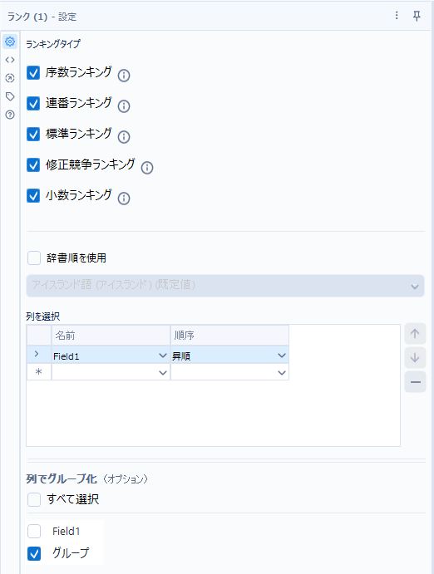The height and width of the screenshot is (574, 434).
Task: Open the XML view code icon
Action: point(10,60)
